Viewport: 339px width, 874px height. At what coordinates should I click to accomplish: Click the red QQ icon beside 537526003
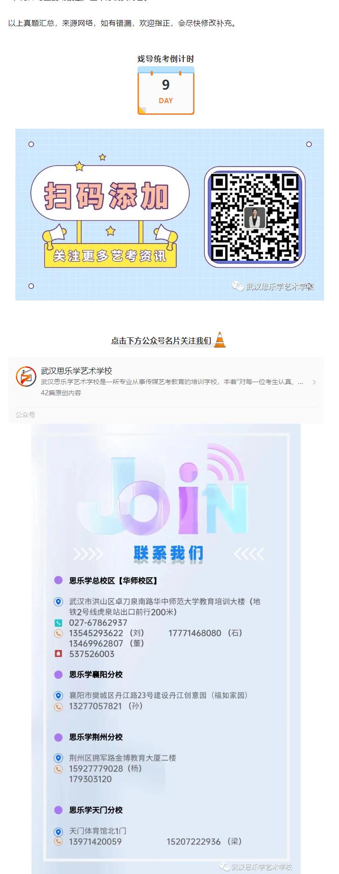point(58,654)
